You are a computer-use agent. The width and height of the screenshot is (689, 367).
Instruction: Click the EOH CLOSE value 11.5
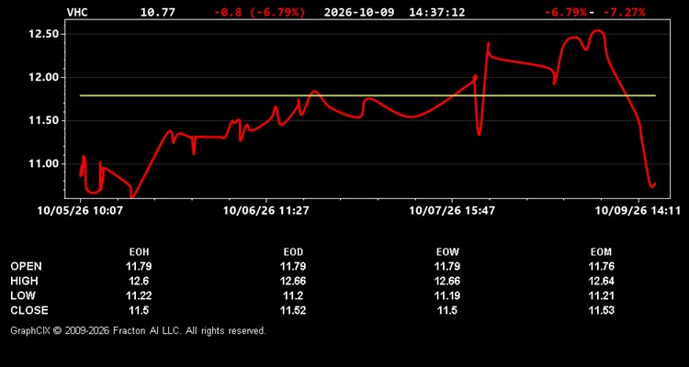pos(139,310)
